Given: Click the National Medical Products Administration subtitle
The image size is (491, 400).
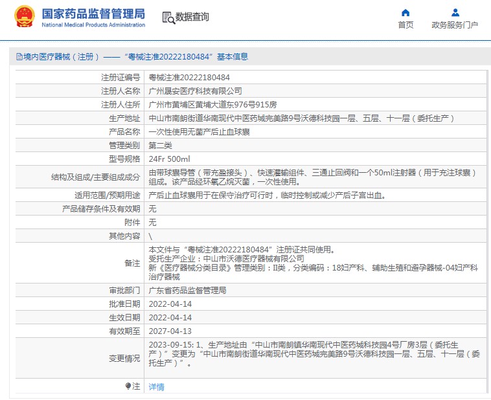Looking at the screenshot, I should [x=93, y=25].
